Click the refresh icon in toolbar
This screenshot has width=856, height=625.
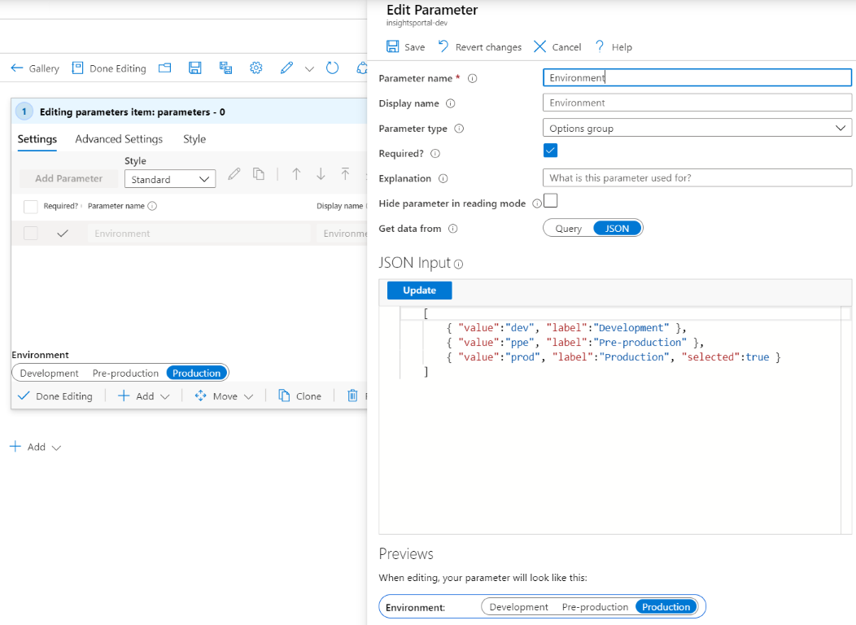tap(332, 68)
